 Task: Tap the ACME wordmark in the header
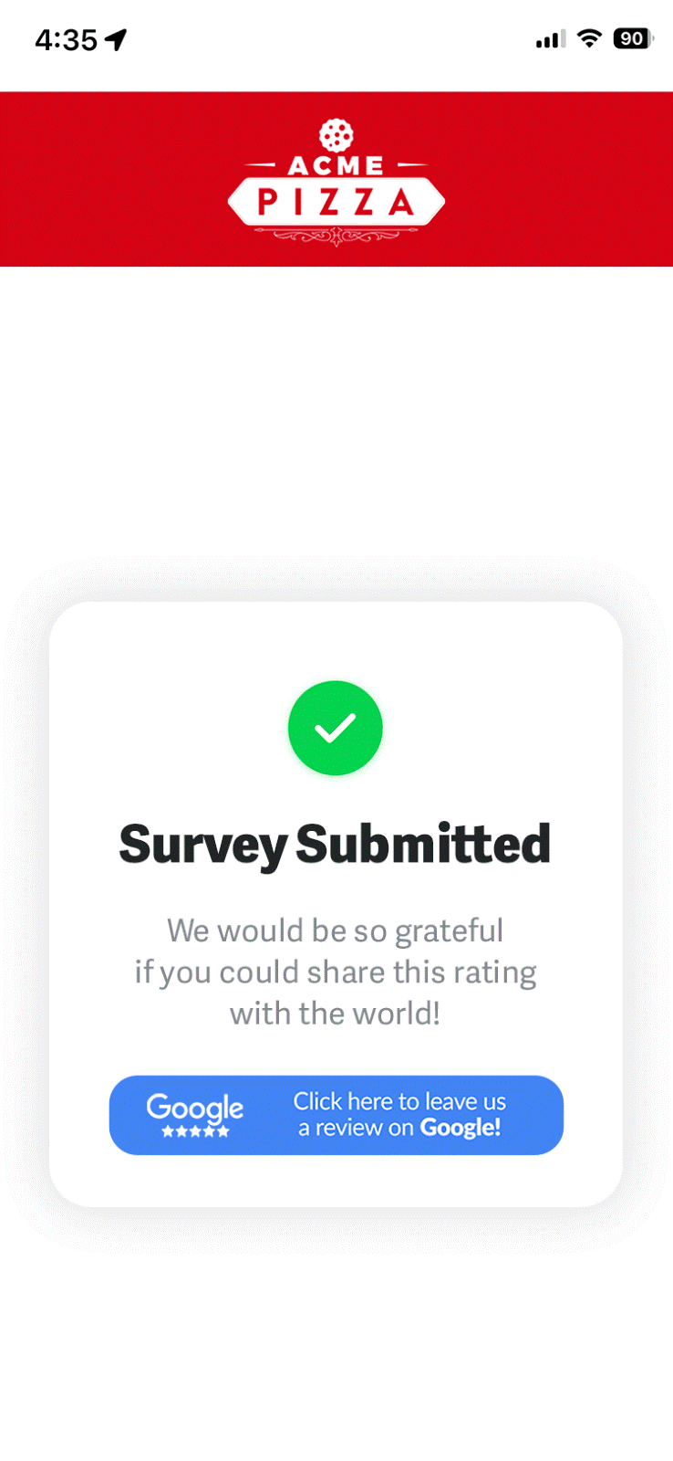336,165
